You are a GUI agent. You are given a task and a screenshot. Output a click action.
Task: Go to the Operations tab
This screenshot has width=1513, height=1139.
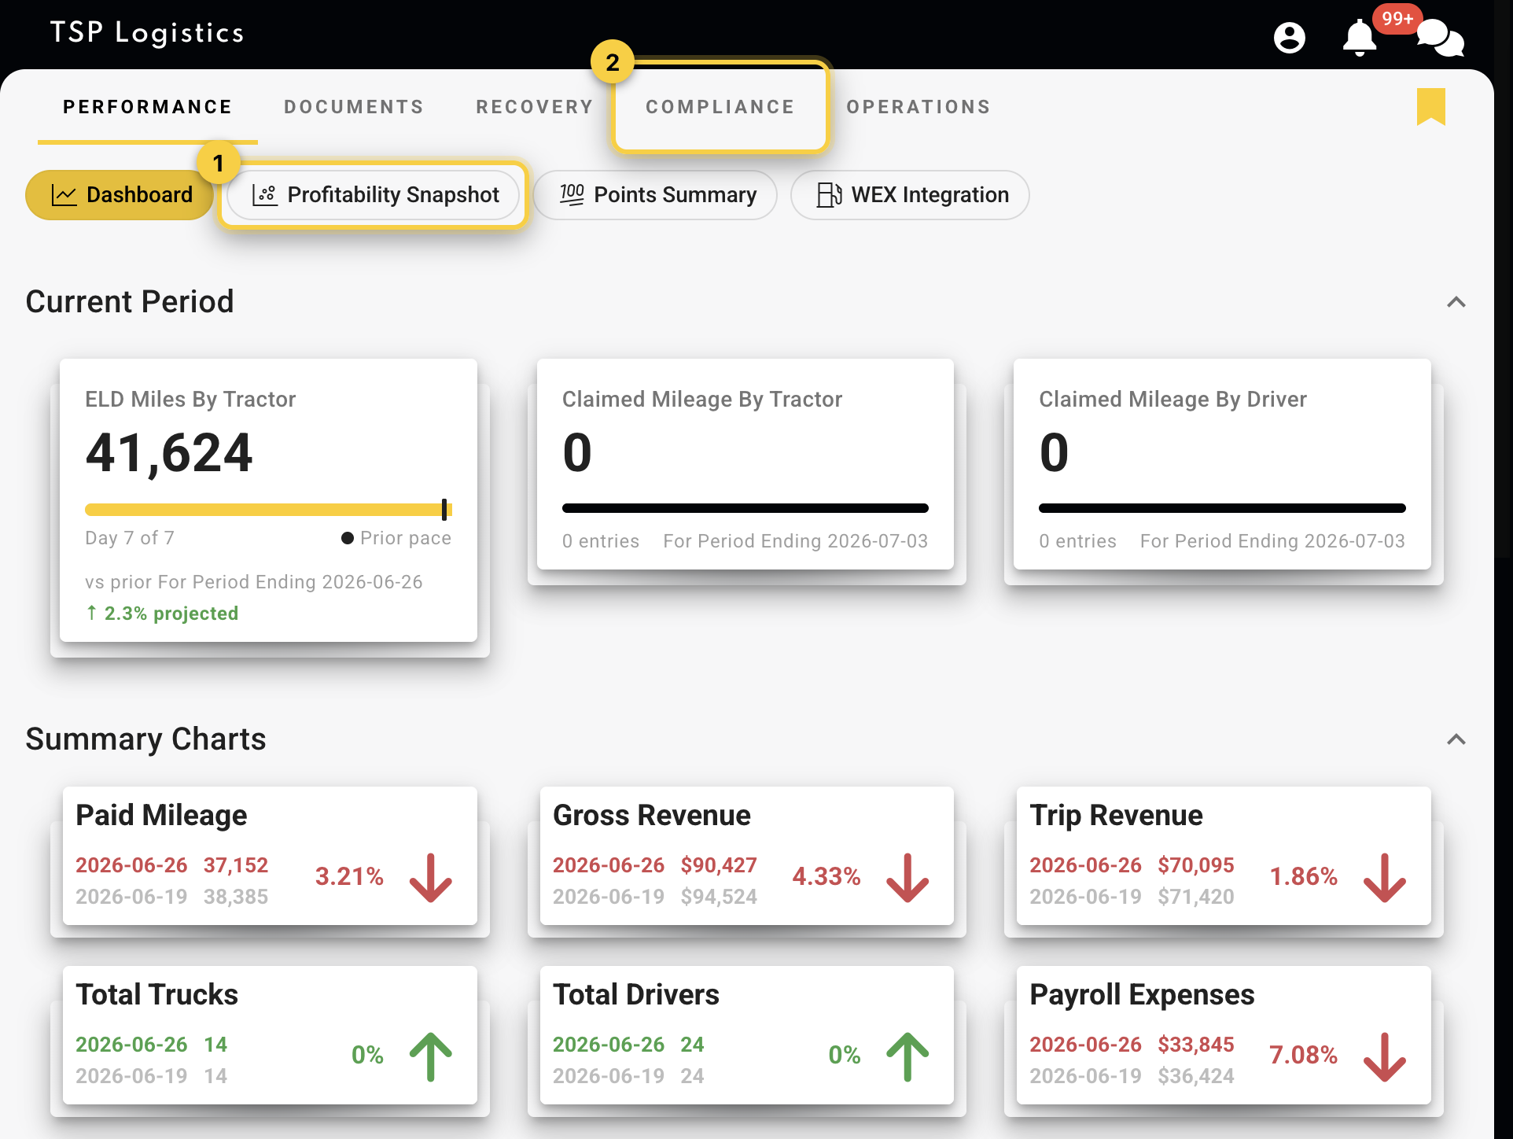point(918,107)
